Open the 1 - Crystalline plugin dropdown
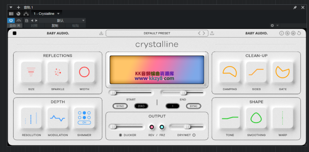Viewport: 309px width, 152px height. pos(46,14)
